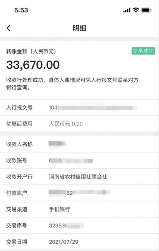
Task: Select the 人行报文号 row
Action: [79, 107]
